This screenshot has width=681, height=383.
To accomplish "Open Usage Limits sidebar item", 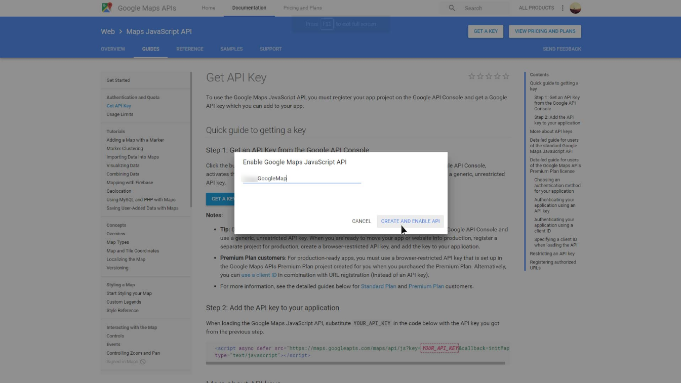I will [119, 114].
